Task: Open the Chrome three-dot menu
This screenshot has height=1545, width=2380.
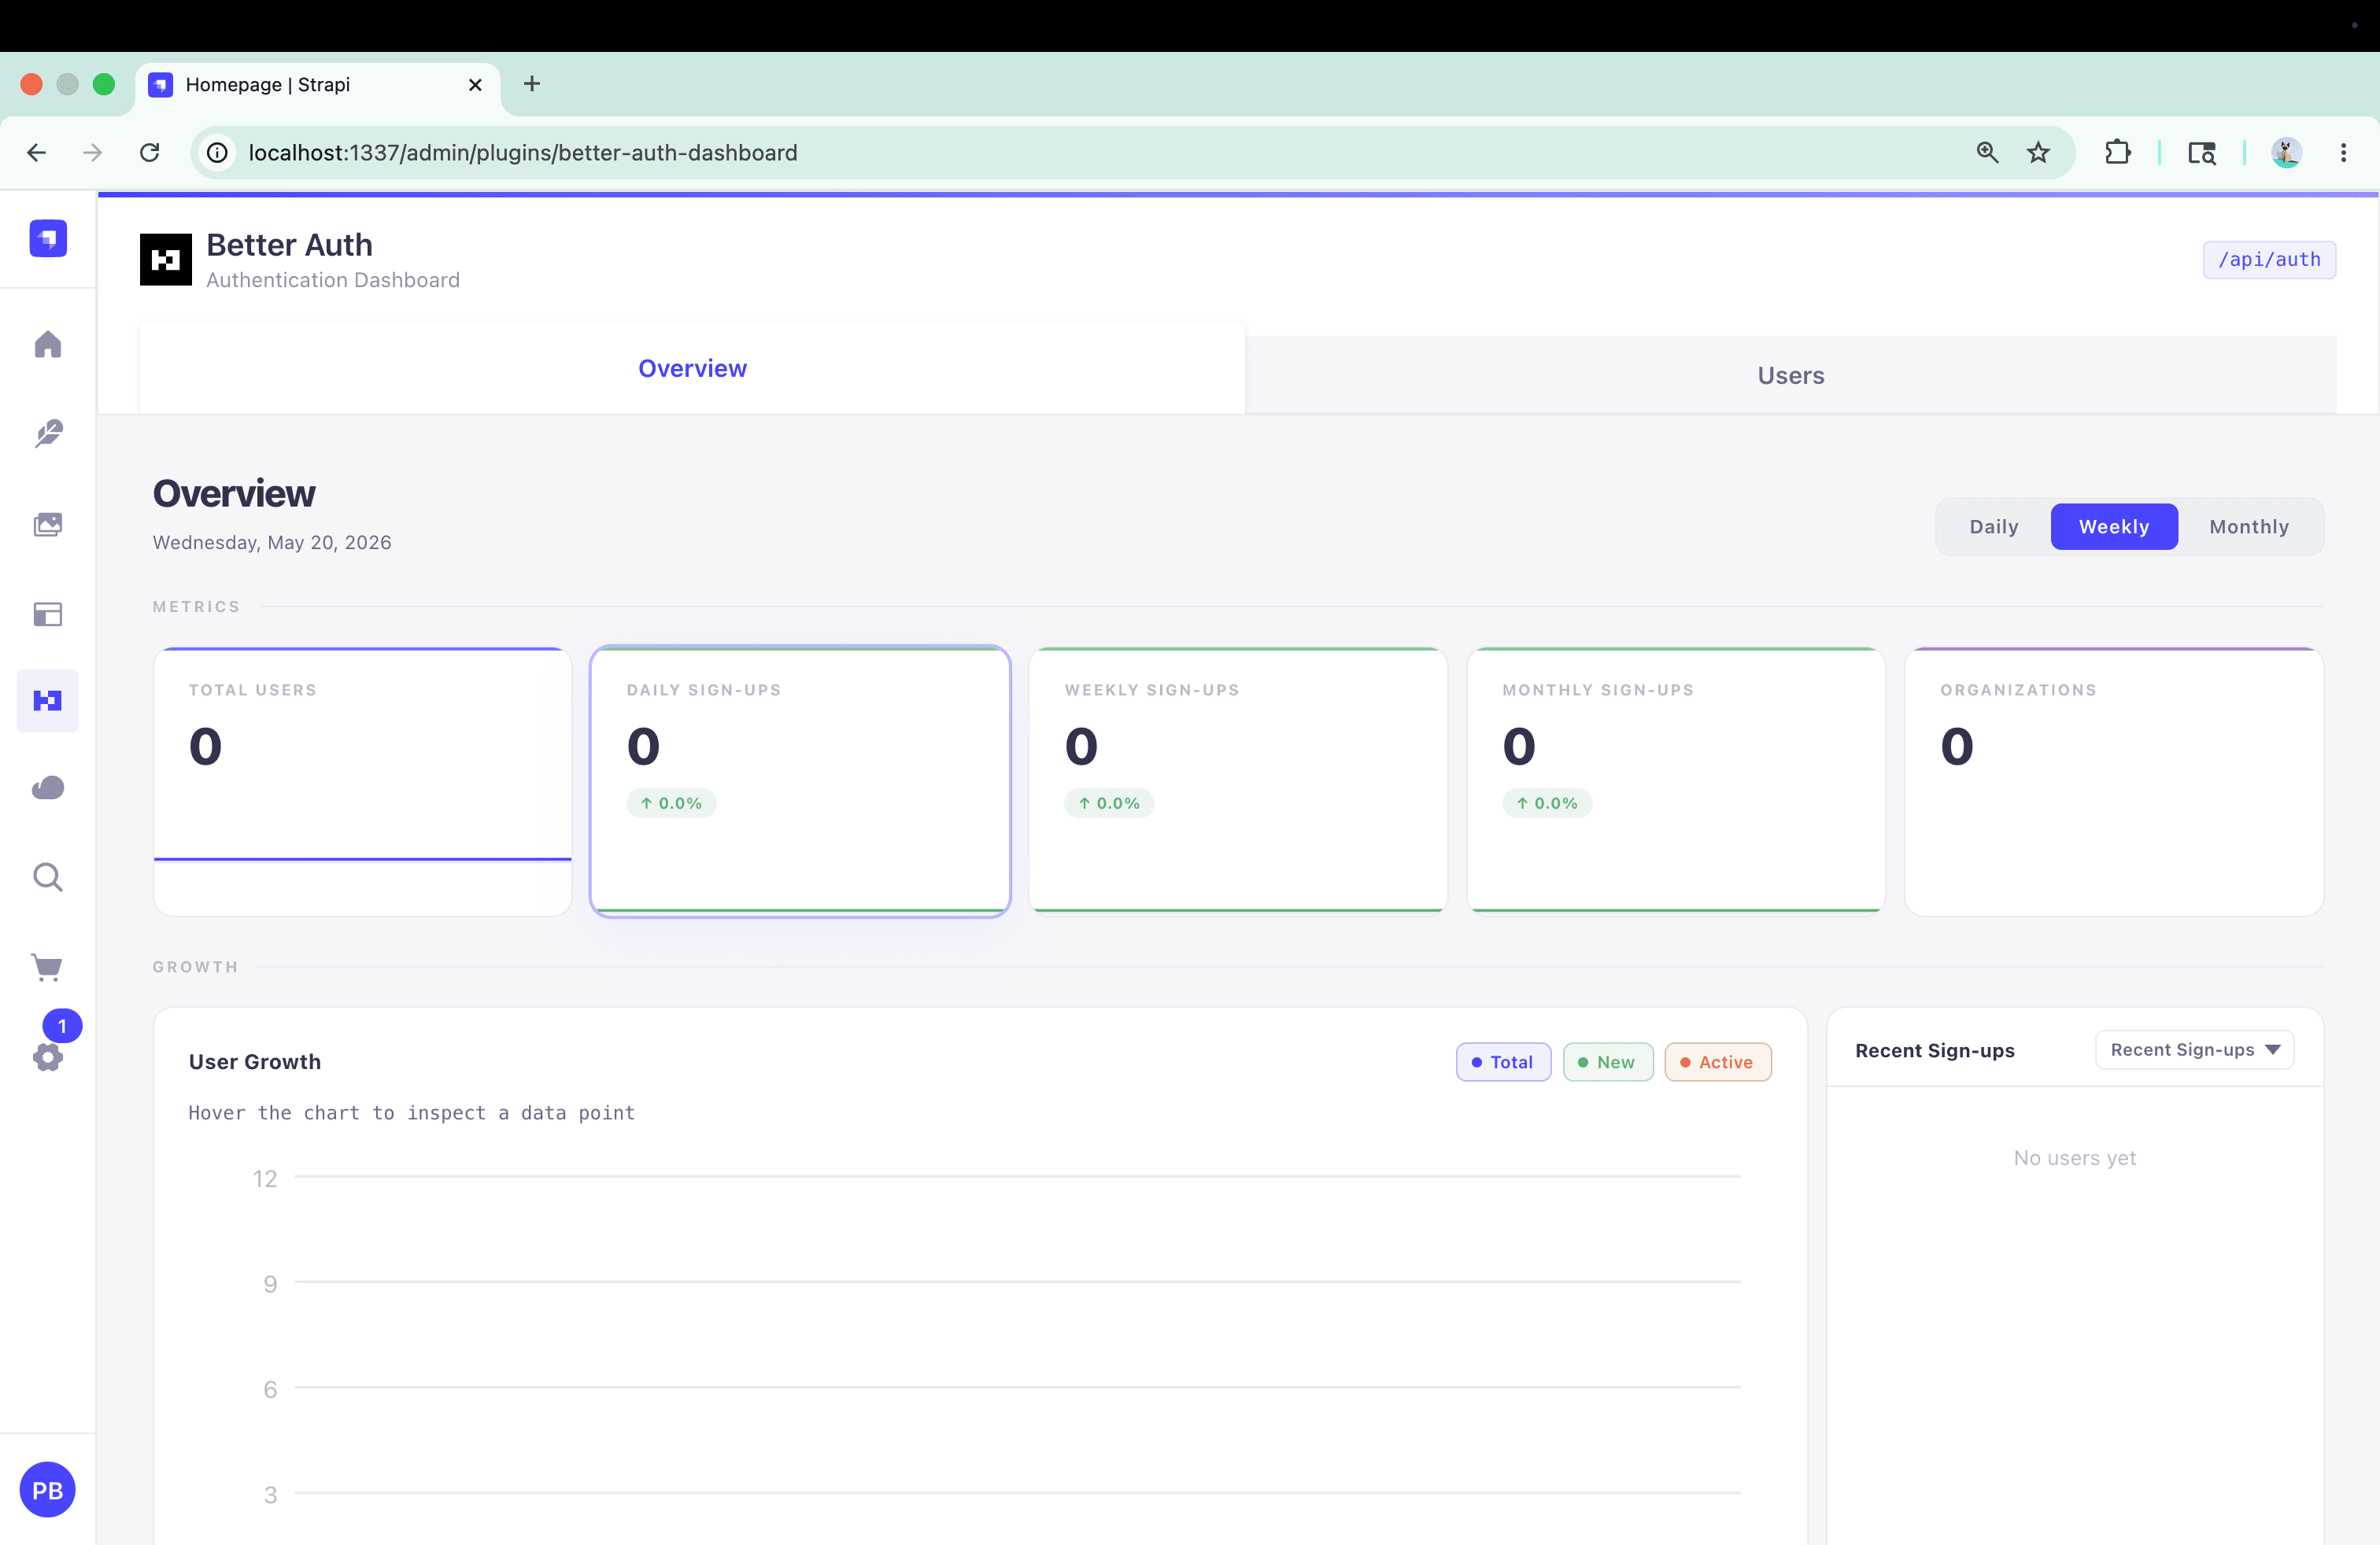Action: point(2344,153)
